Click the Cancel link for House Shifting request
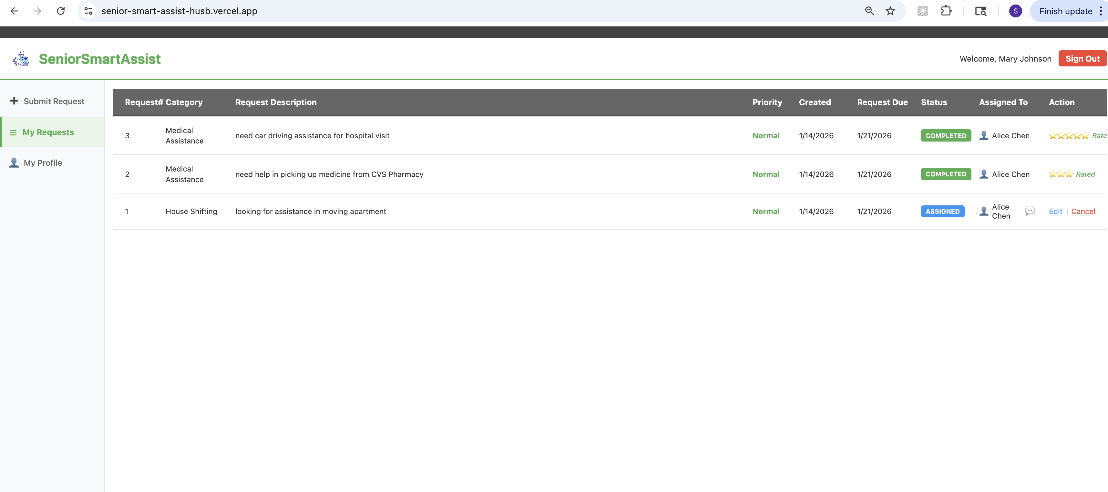This screenshot has height=492, width=1108. pyautogui.click(x=1082, y=212)
